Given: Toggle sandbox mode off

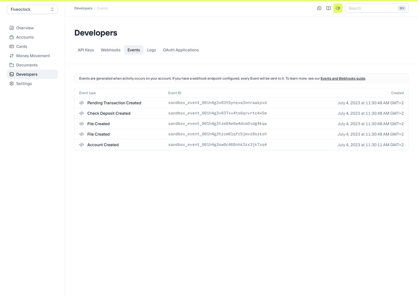Looking at the screenshot, I should click(338, 8).
